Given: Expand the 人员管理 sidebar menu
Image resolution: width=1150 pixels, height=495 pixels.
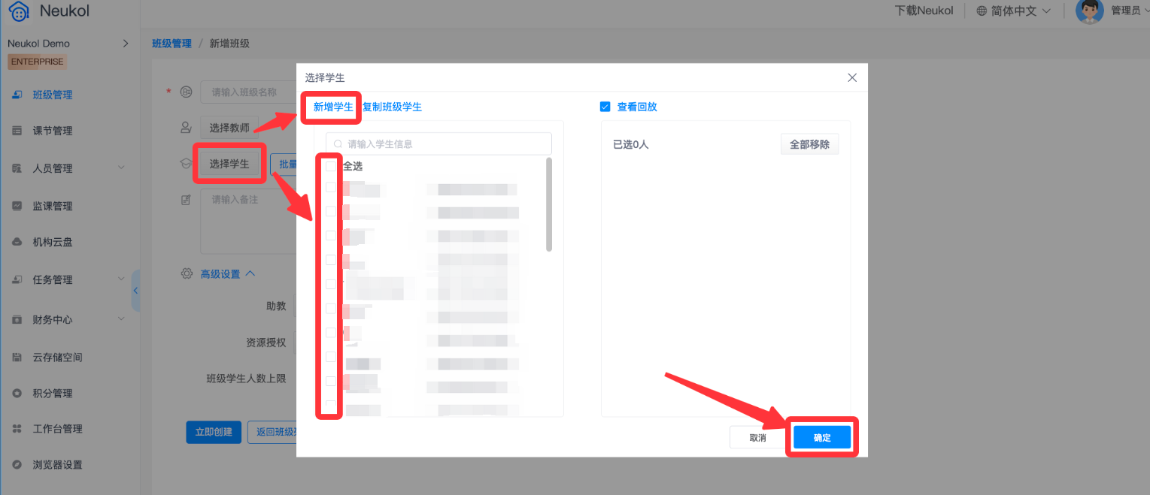Looking at the screenshot, I should (x=122, y=168).
